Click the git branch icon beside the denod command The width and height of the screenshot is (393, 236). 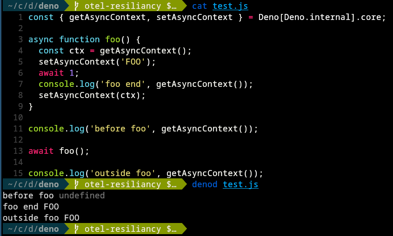click(77, 185)
